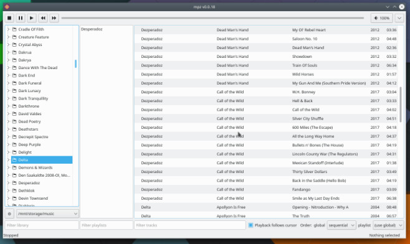Viewport: 410px width, 244px height.
Task: Select the Decrepit Spectre folder icon
Action: (15, 137)
